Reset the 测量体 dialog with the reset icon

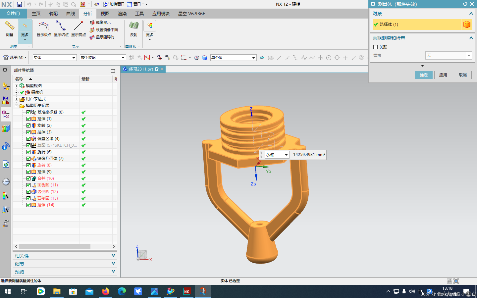click(465, 4)
